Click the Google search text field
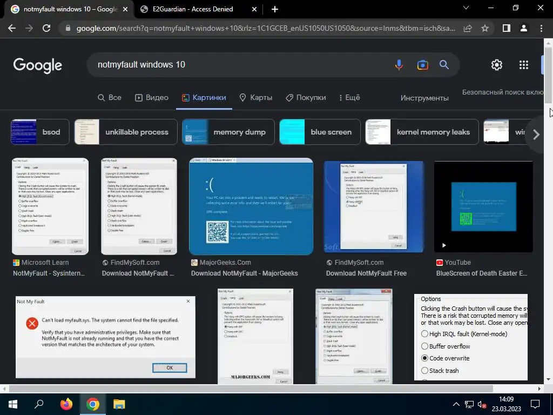Screen dimensions: 553x415 pyautogui.click(x=240, y=65)
